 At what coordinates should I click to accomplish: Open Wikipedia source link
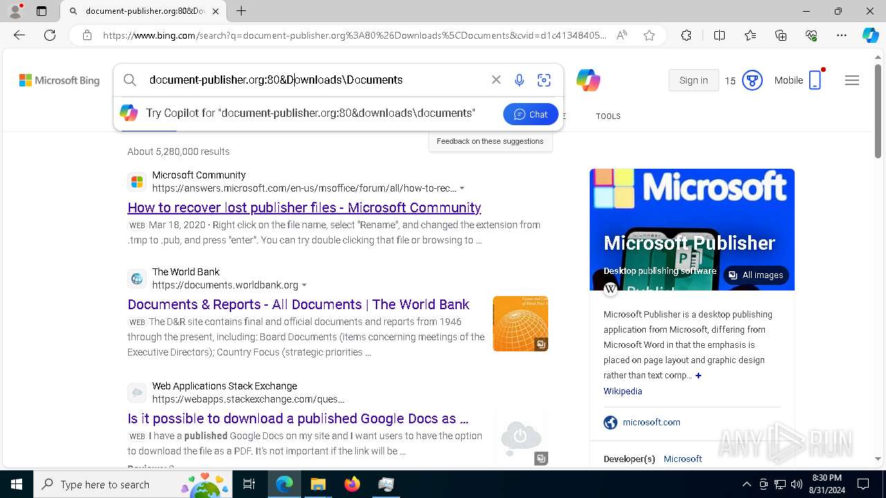click(623, 391)
